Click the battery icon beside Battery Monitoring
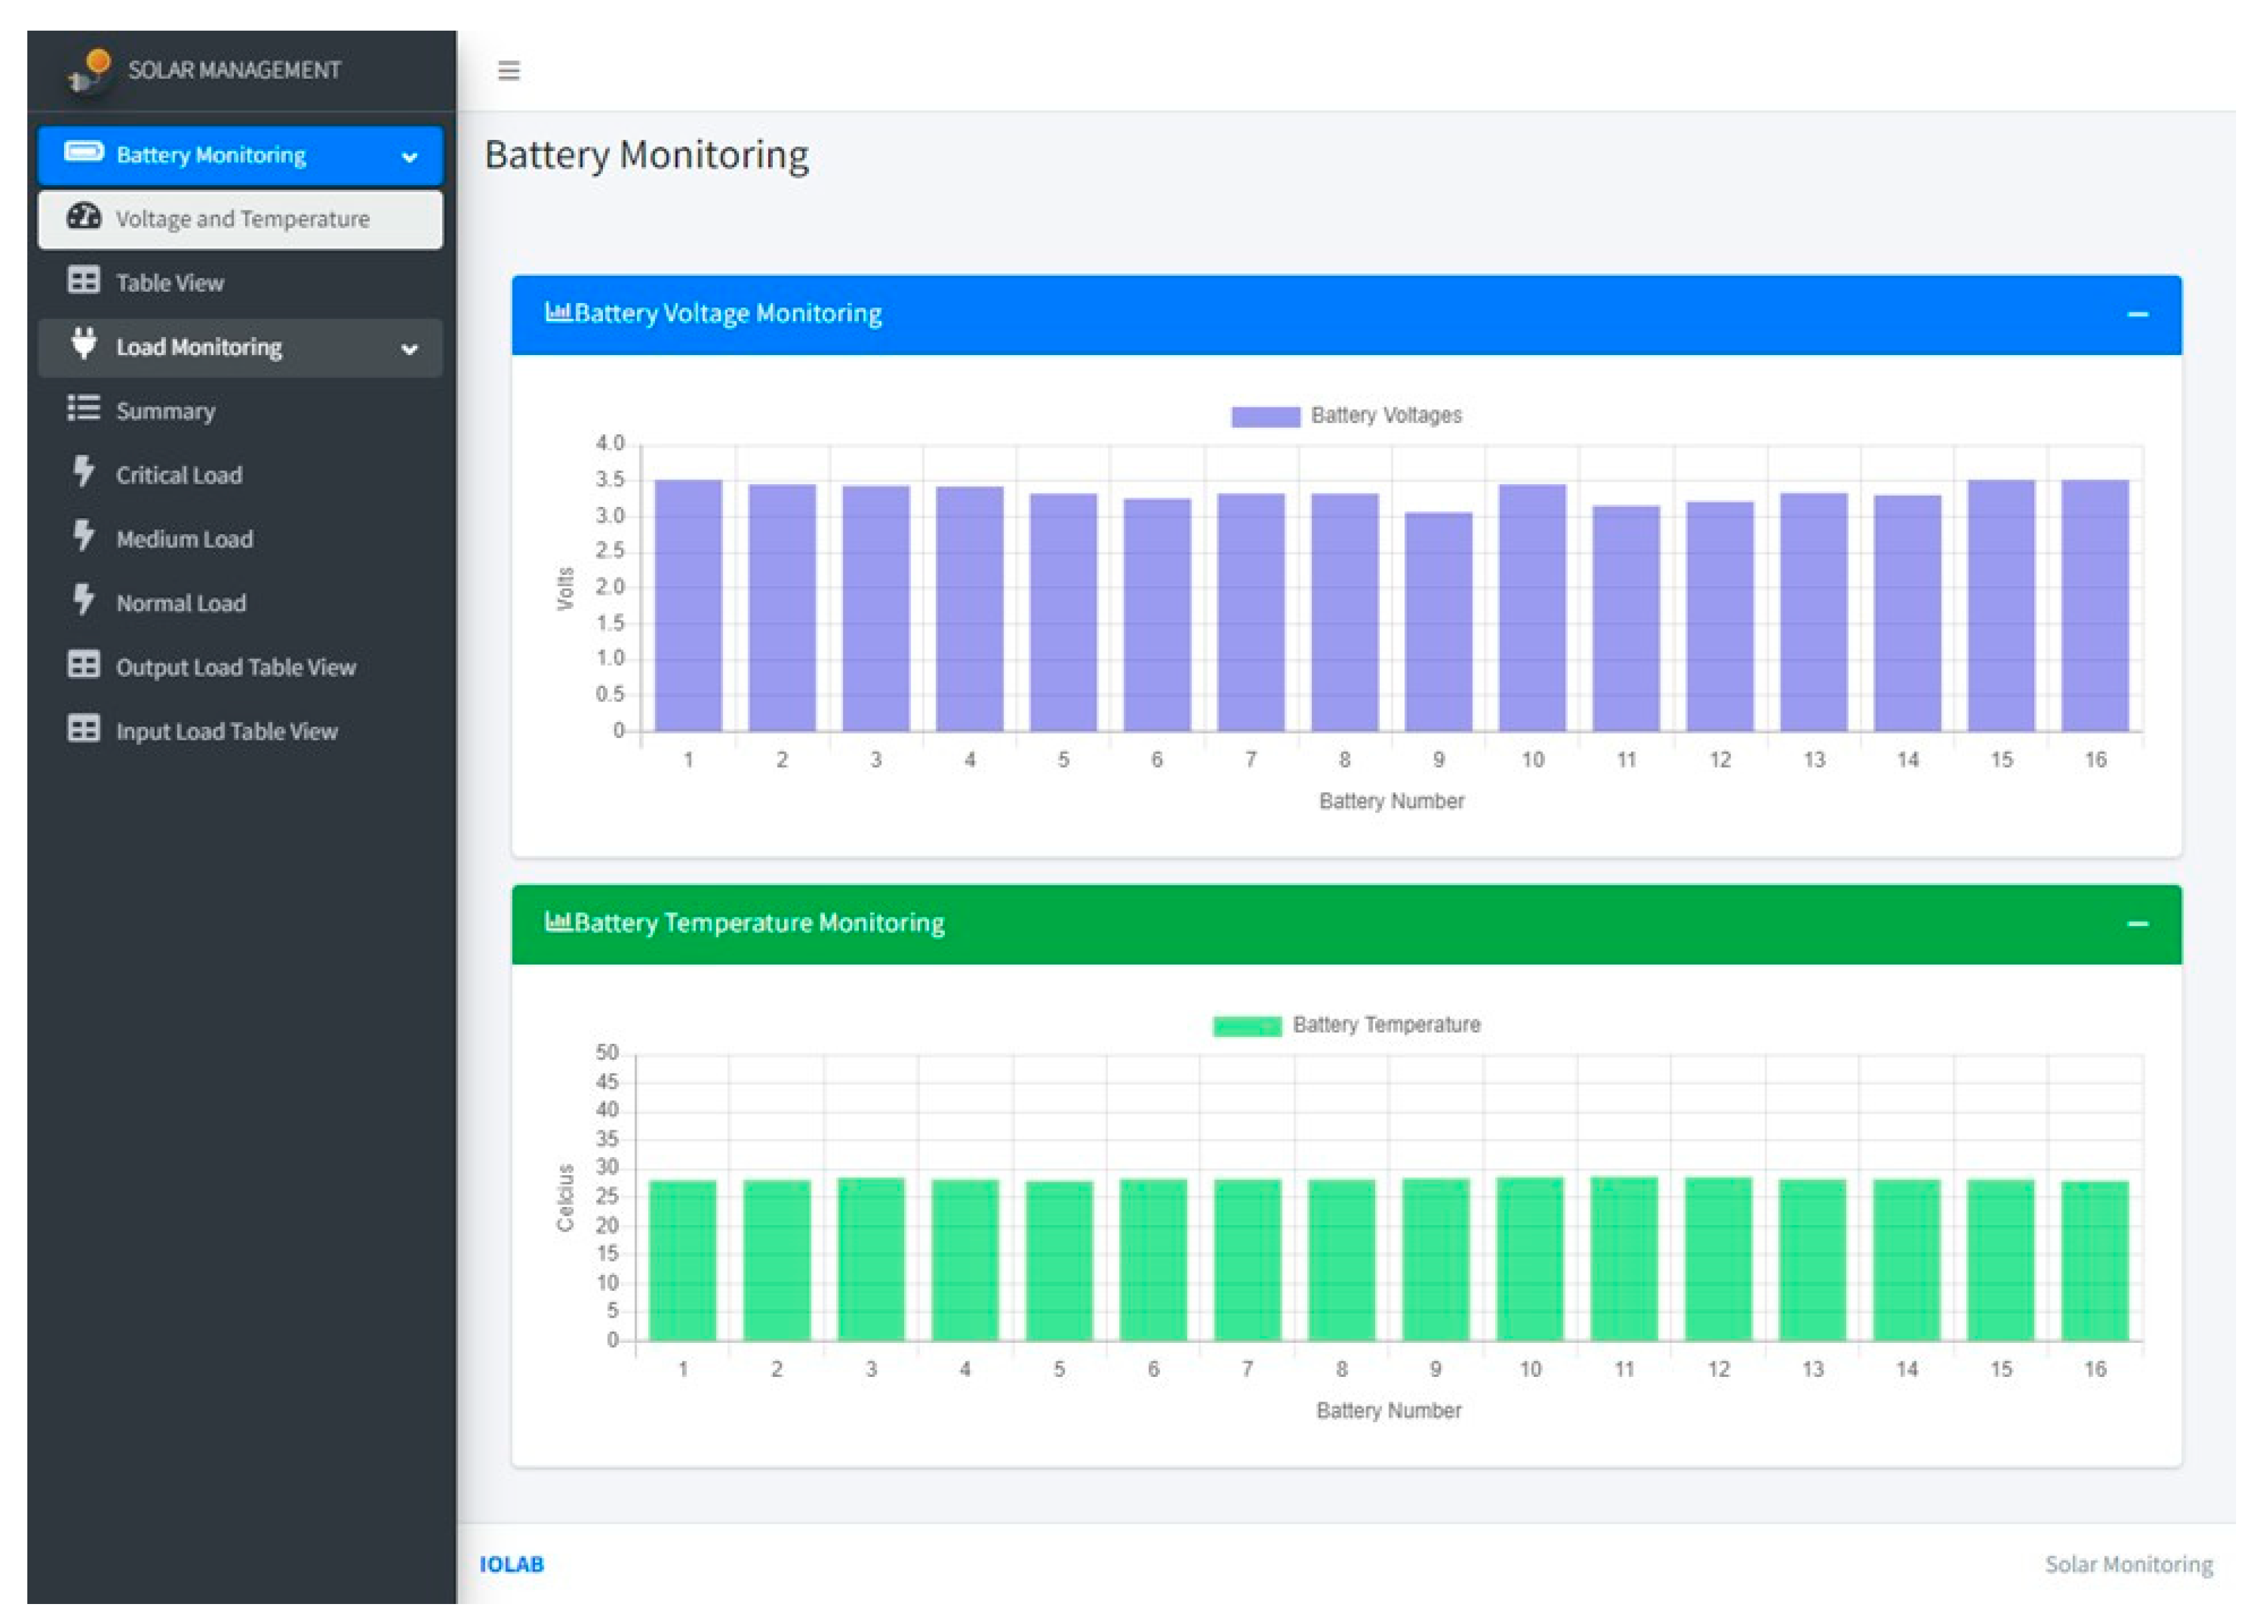2268x1624 pixels. (84, 152)
